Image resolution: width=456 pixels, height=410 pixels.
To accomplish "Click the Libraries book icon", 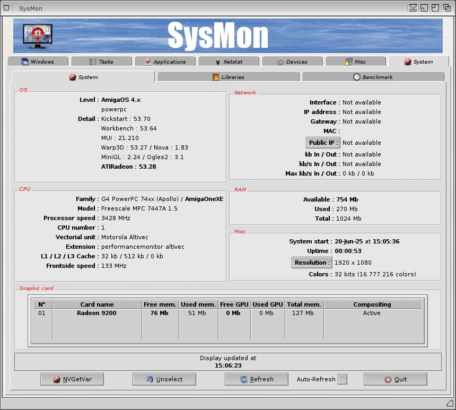I will pos(216,77).
